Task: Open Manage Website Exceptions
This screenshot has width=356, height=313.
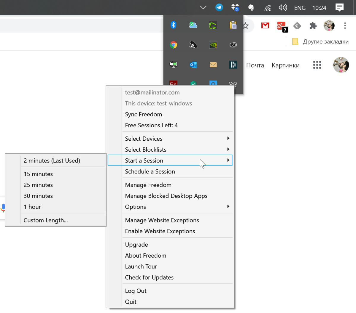Action: (x=170, y=220)
